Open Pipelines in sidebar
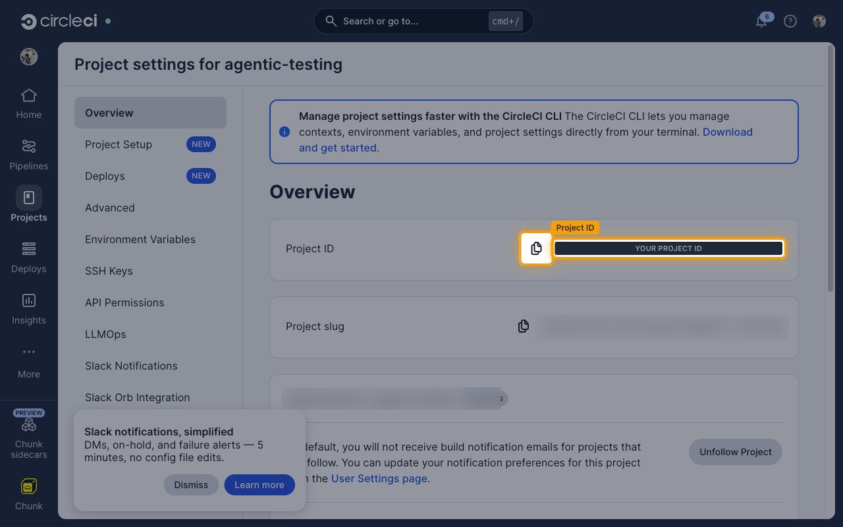This screenshot has width=843, height=527. click(29, 155)
